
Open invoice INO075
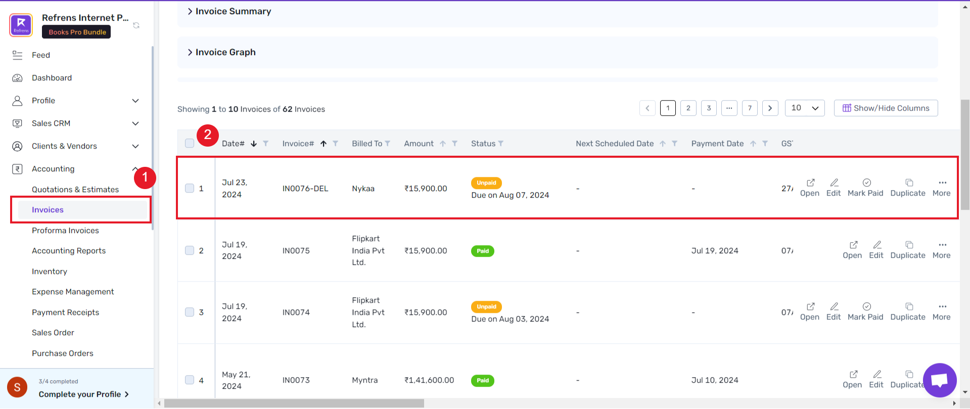point(852,250)
